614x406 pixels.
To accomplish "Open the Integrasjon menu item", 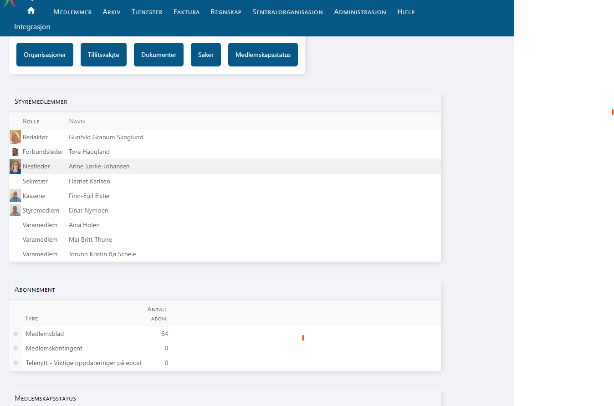I will (x=32, y=27).
